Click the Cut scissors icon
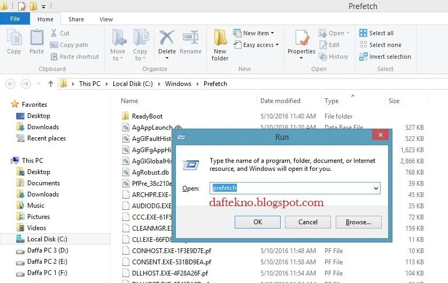Image resolution: width=448 pixels, height=283 pixels. (53, 33)
